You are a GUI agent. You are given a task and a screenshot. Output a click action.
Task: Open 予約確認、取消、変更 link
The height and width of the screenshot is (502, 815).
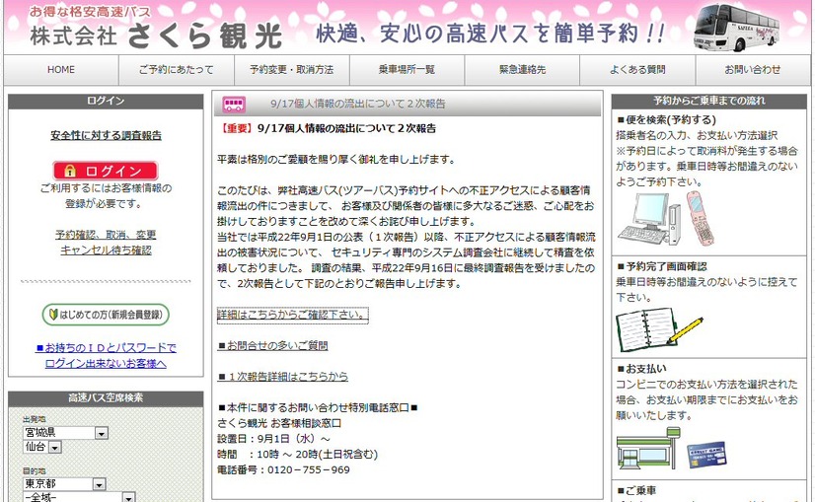point(106,235)
